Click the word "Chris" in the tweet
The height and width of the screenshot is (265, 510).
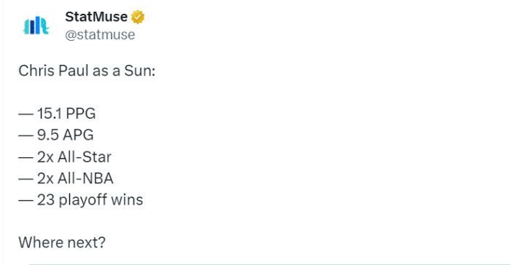click(x=36, y=71)
